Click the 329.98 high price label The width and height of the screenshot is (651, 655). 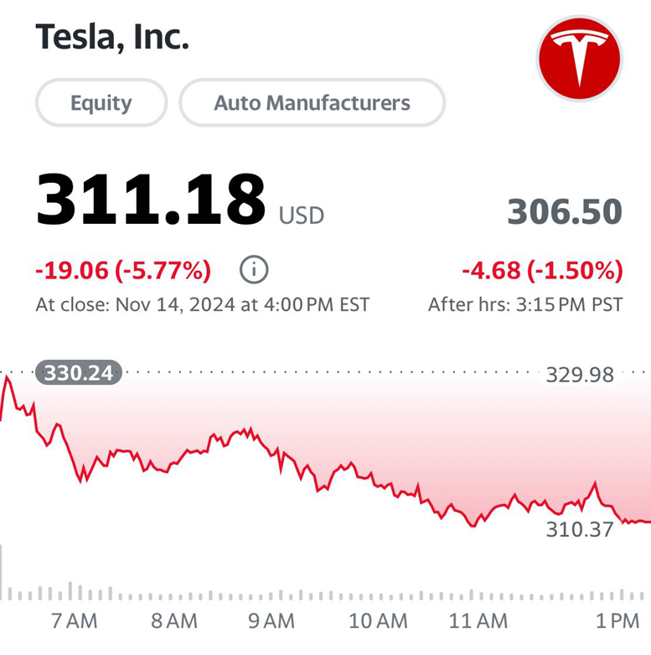pyautogui.click(x=580, y=375)
